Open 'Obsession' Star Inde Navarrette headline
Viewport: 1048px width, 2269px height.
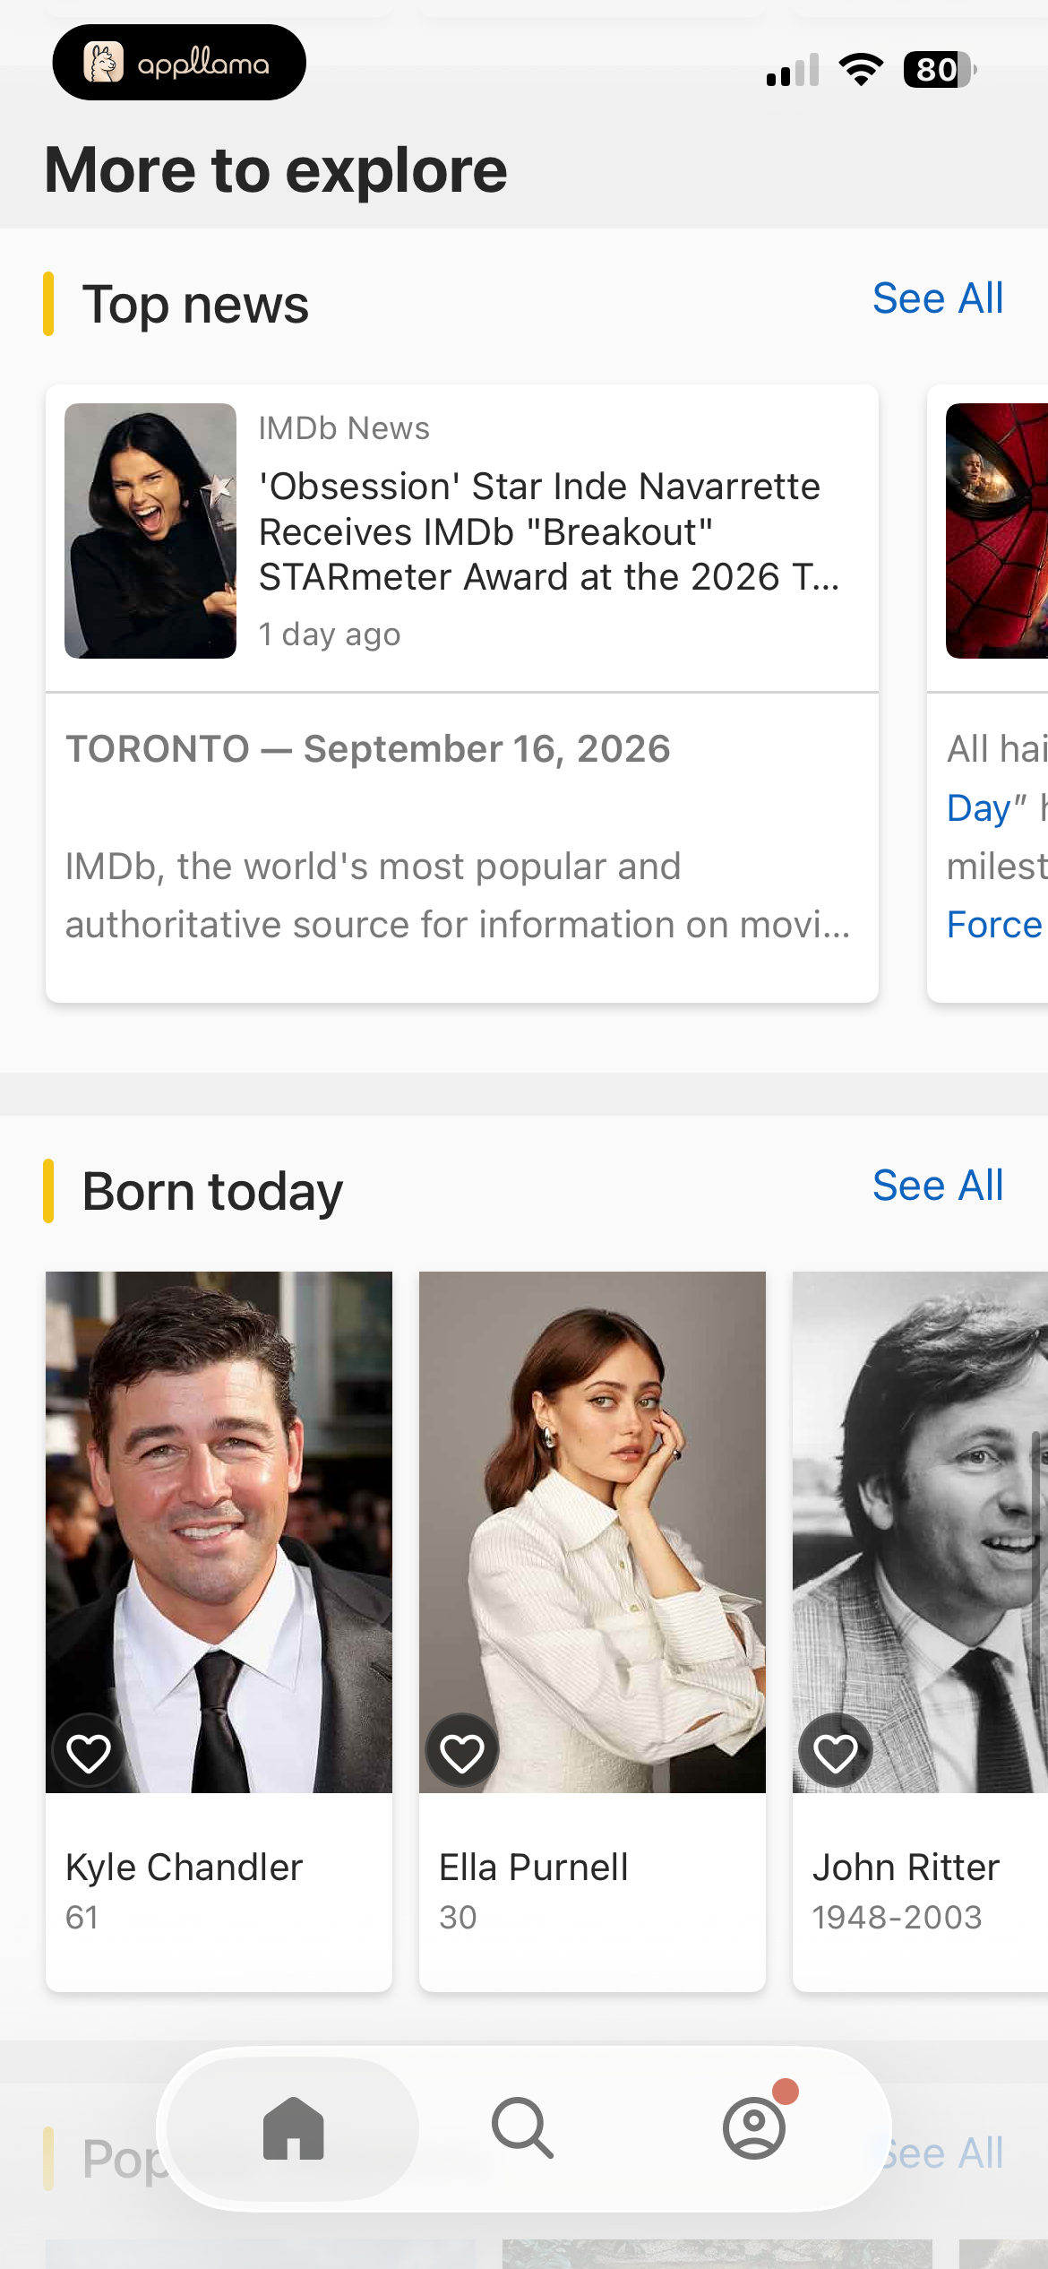point(549,531)
